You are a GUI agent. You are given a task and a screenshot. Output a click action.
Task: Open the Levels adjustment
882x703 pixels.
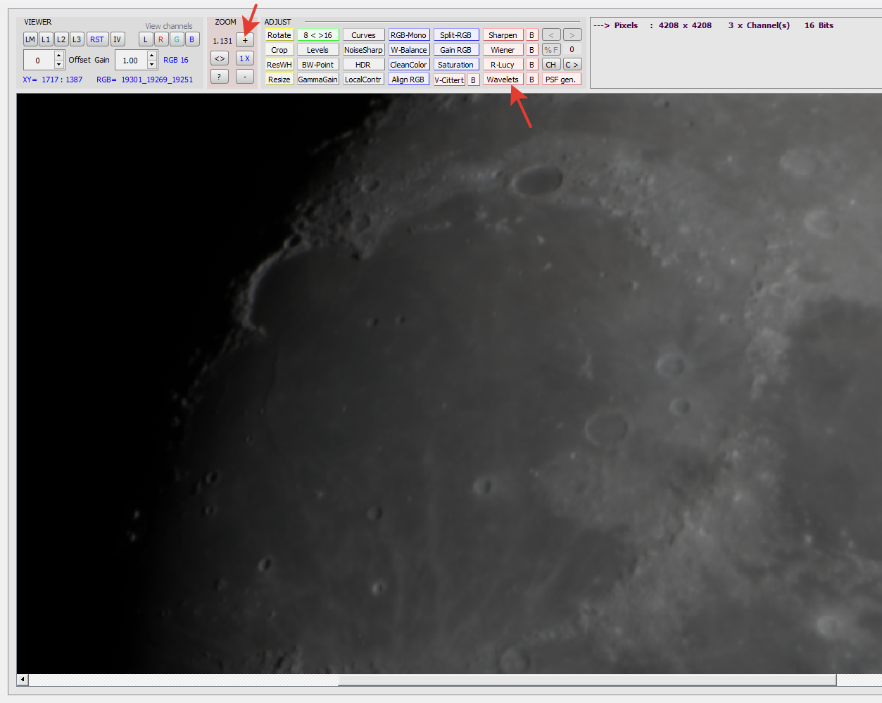pyautogui.click(x=317, y=49)
